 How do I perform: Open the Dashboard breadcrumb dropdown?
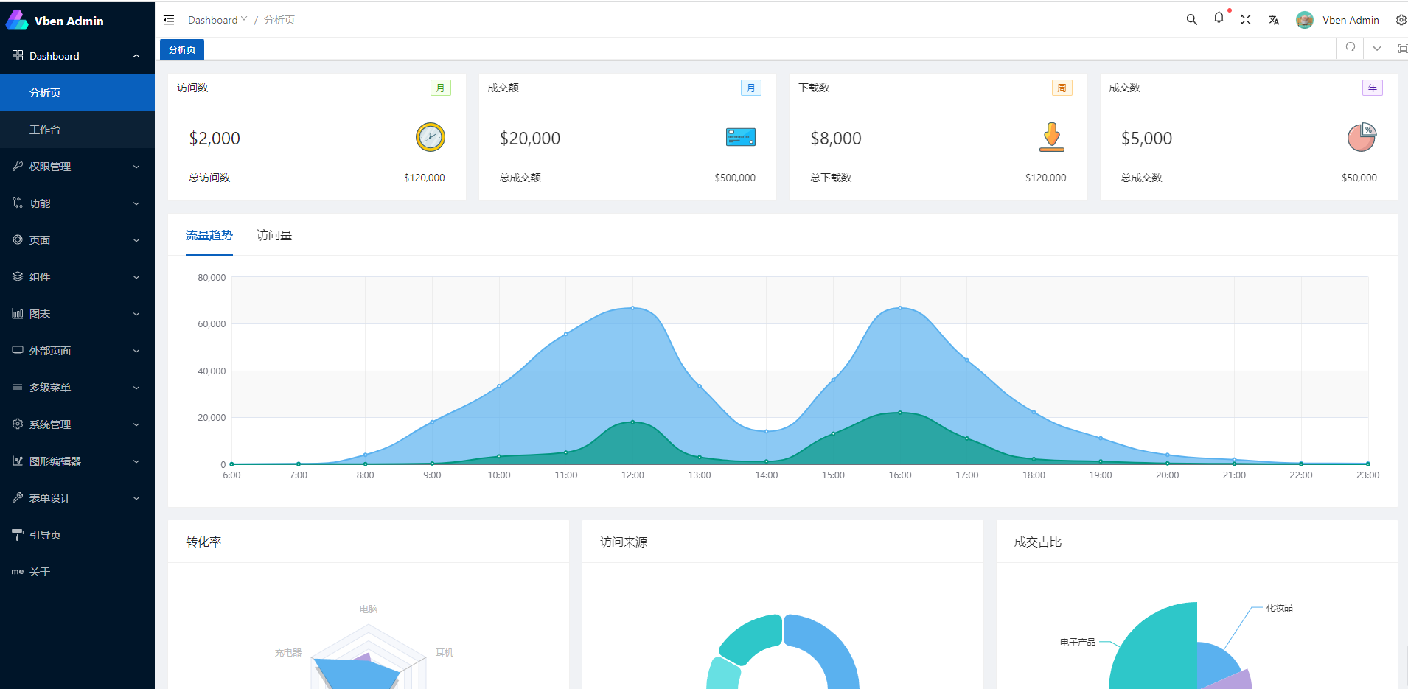coord(217,20)
